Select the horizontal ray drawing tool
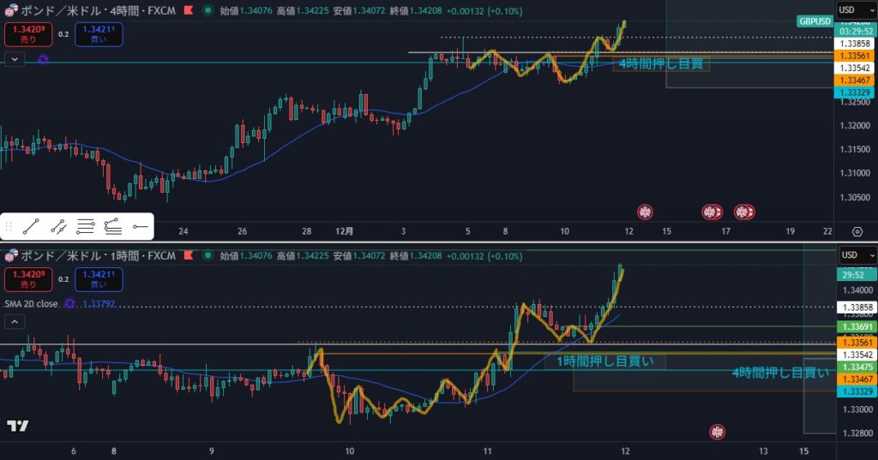The image size is (878, 460). click(x=140, y=227)
